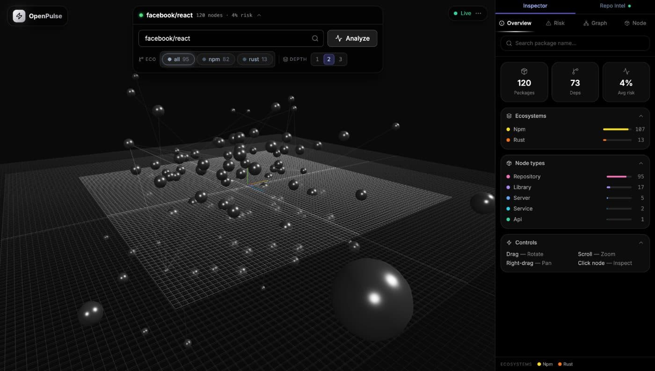Collapse the Node types section

pos(640,163)
